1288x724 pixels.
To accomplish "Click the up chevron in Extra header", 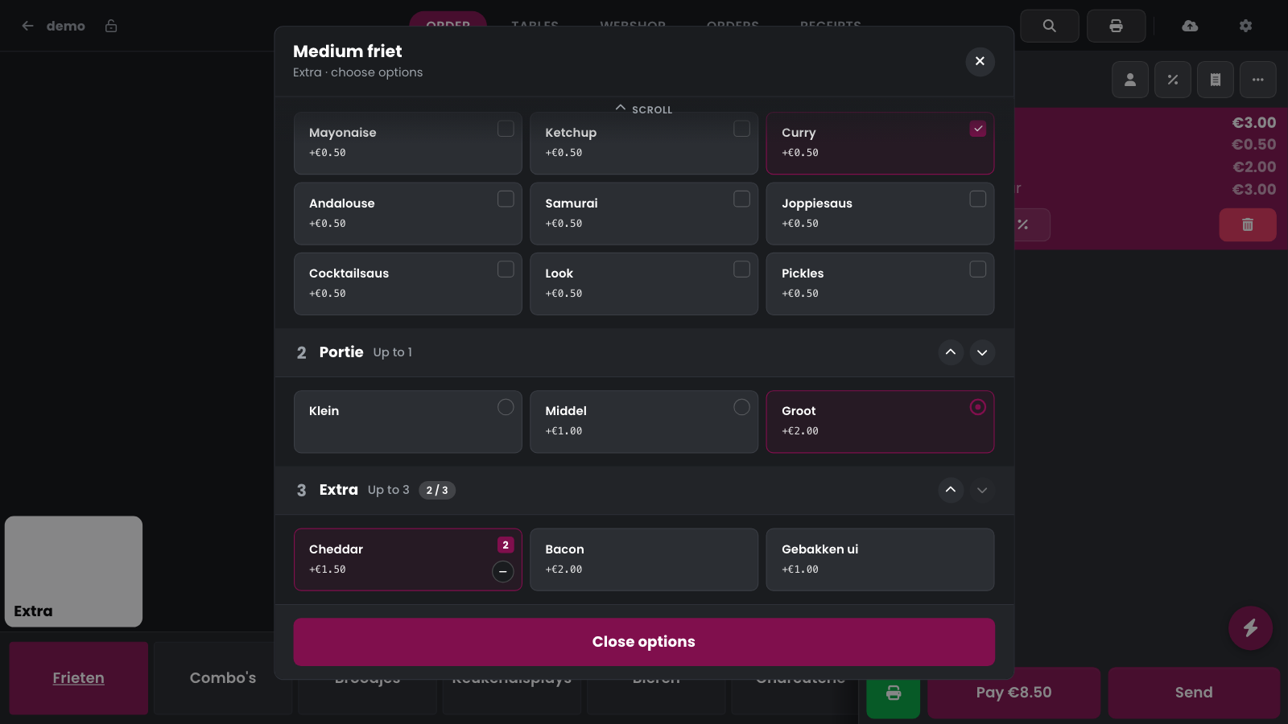I will point(951,490).
